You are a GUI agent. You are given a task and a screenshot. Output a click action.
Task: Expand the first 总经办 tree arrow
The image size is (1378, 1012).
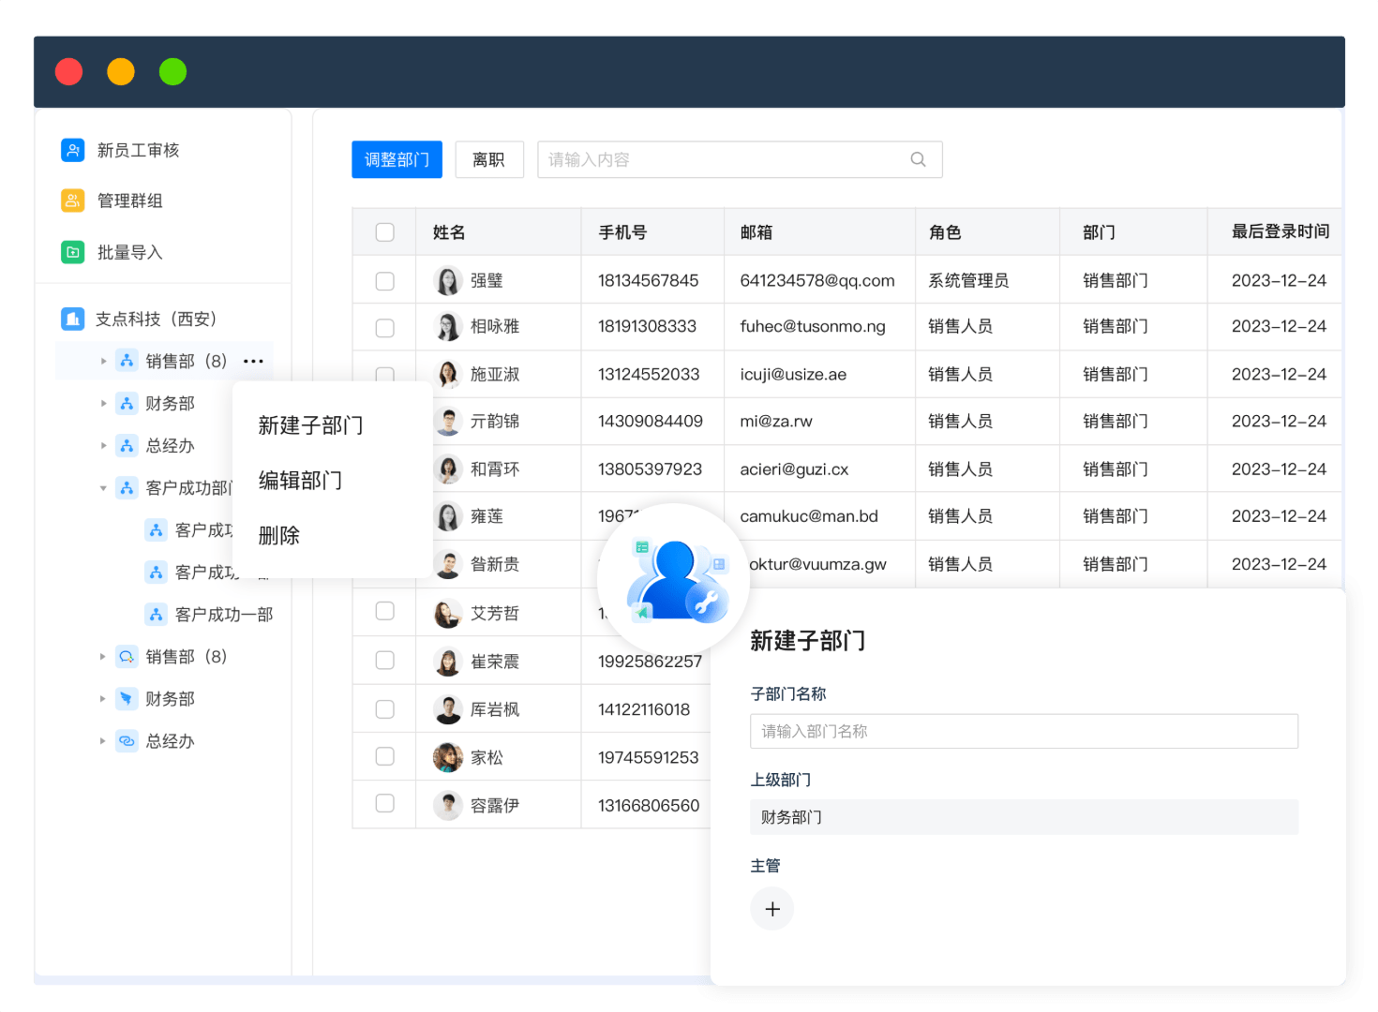(103, 446)
